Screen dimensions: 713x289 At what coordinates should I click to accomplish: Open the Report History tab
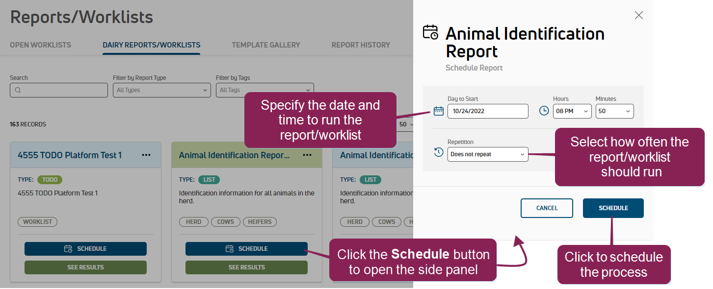[x=361, y=45]
